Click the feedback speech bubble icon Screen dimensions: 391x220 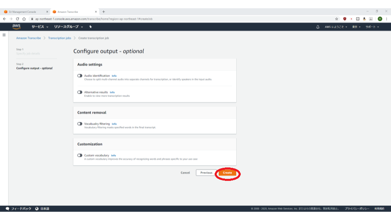coord(7,209)
